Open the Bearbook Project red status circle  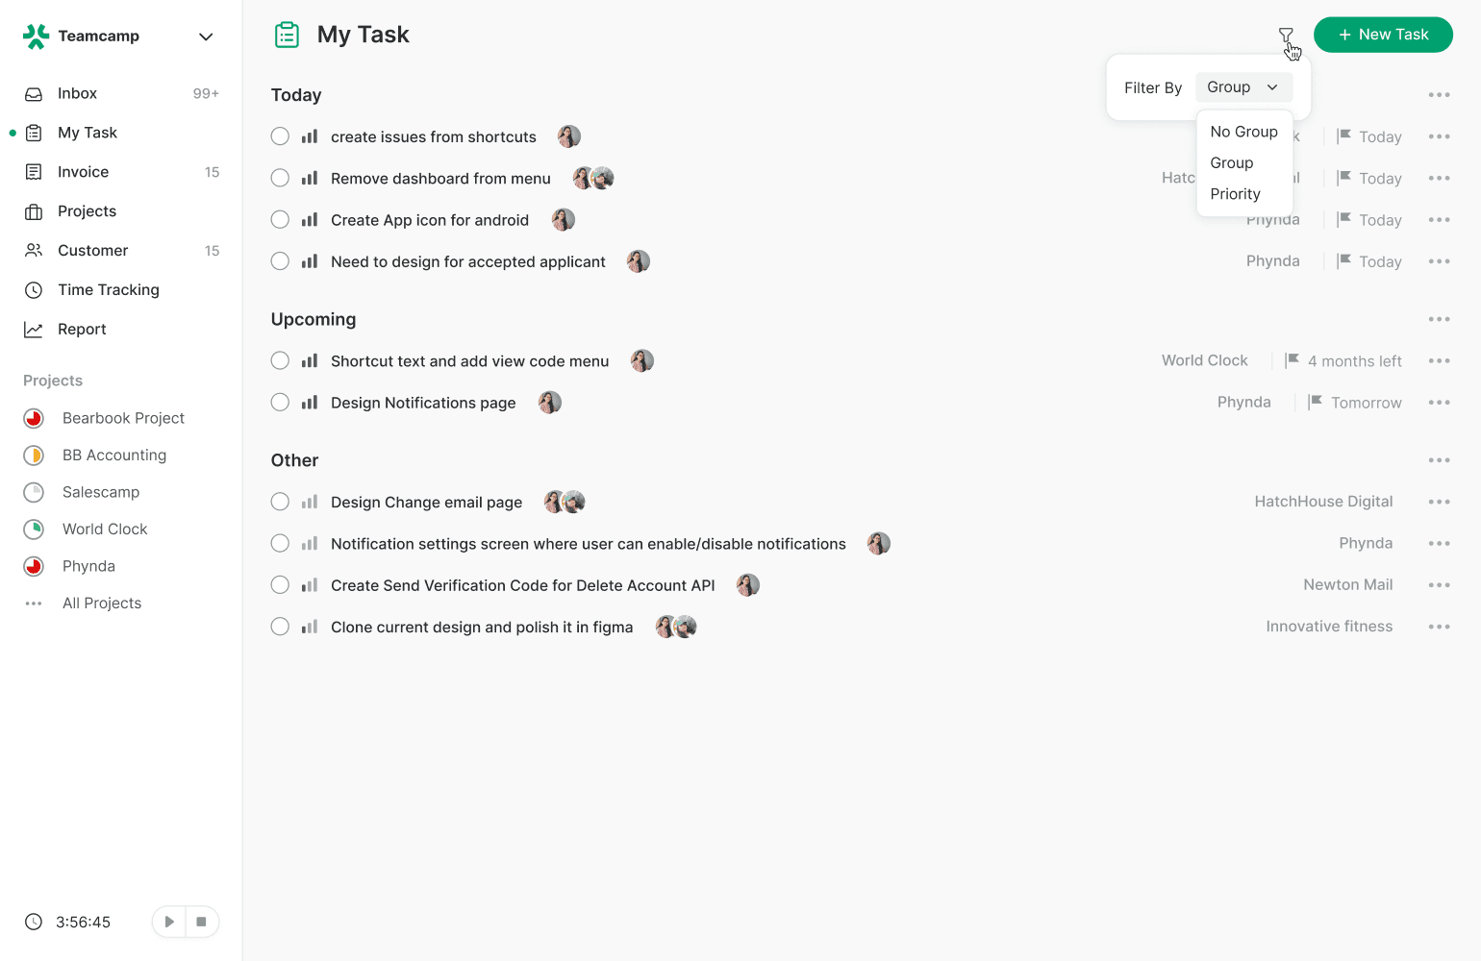coord(34,418)
